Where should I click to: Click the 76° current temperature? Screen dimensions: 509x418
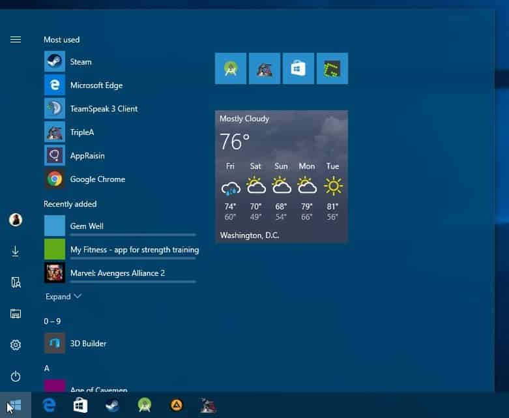coord(235,142)
